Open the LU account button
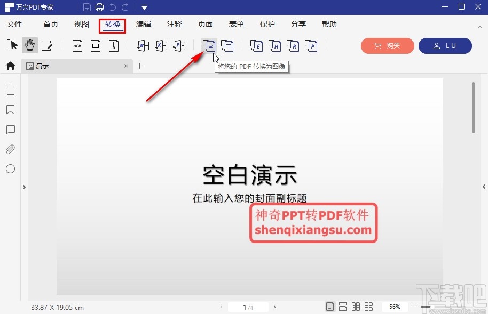488x314 pixels. coord(445,46)
